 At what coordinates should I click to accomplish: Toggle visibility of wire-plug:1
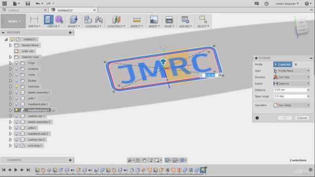click(16, 146)
